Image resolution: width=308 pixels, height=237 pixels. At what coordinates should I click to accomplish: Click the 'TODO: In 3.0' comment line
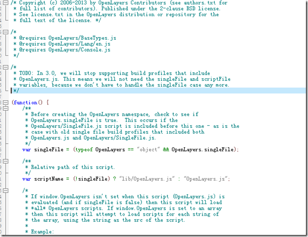pyautogui.click(x=112, y=73)
